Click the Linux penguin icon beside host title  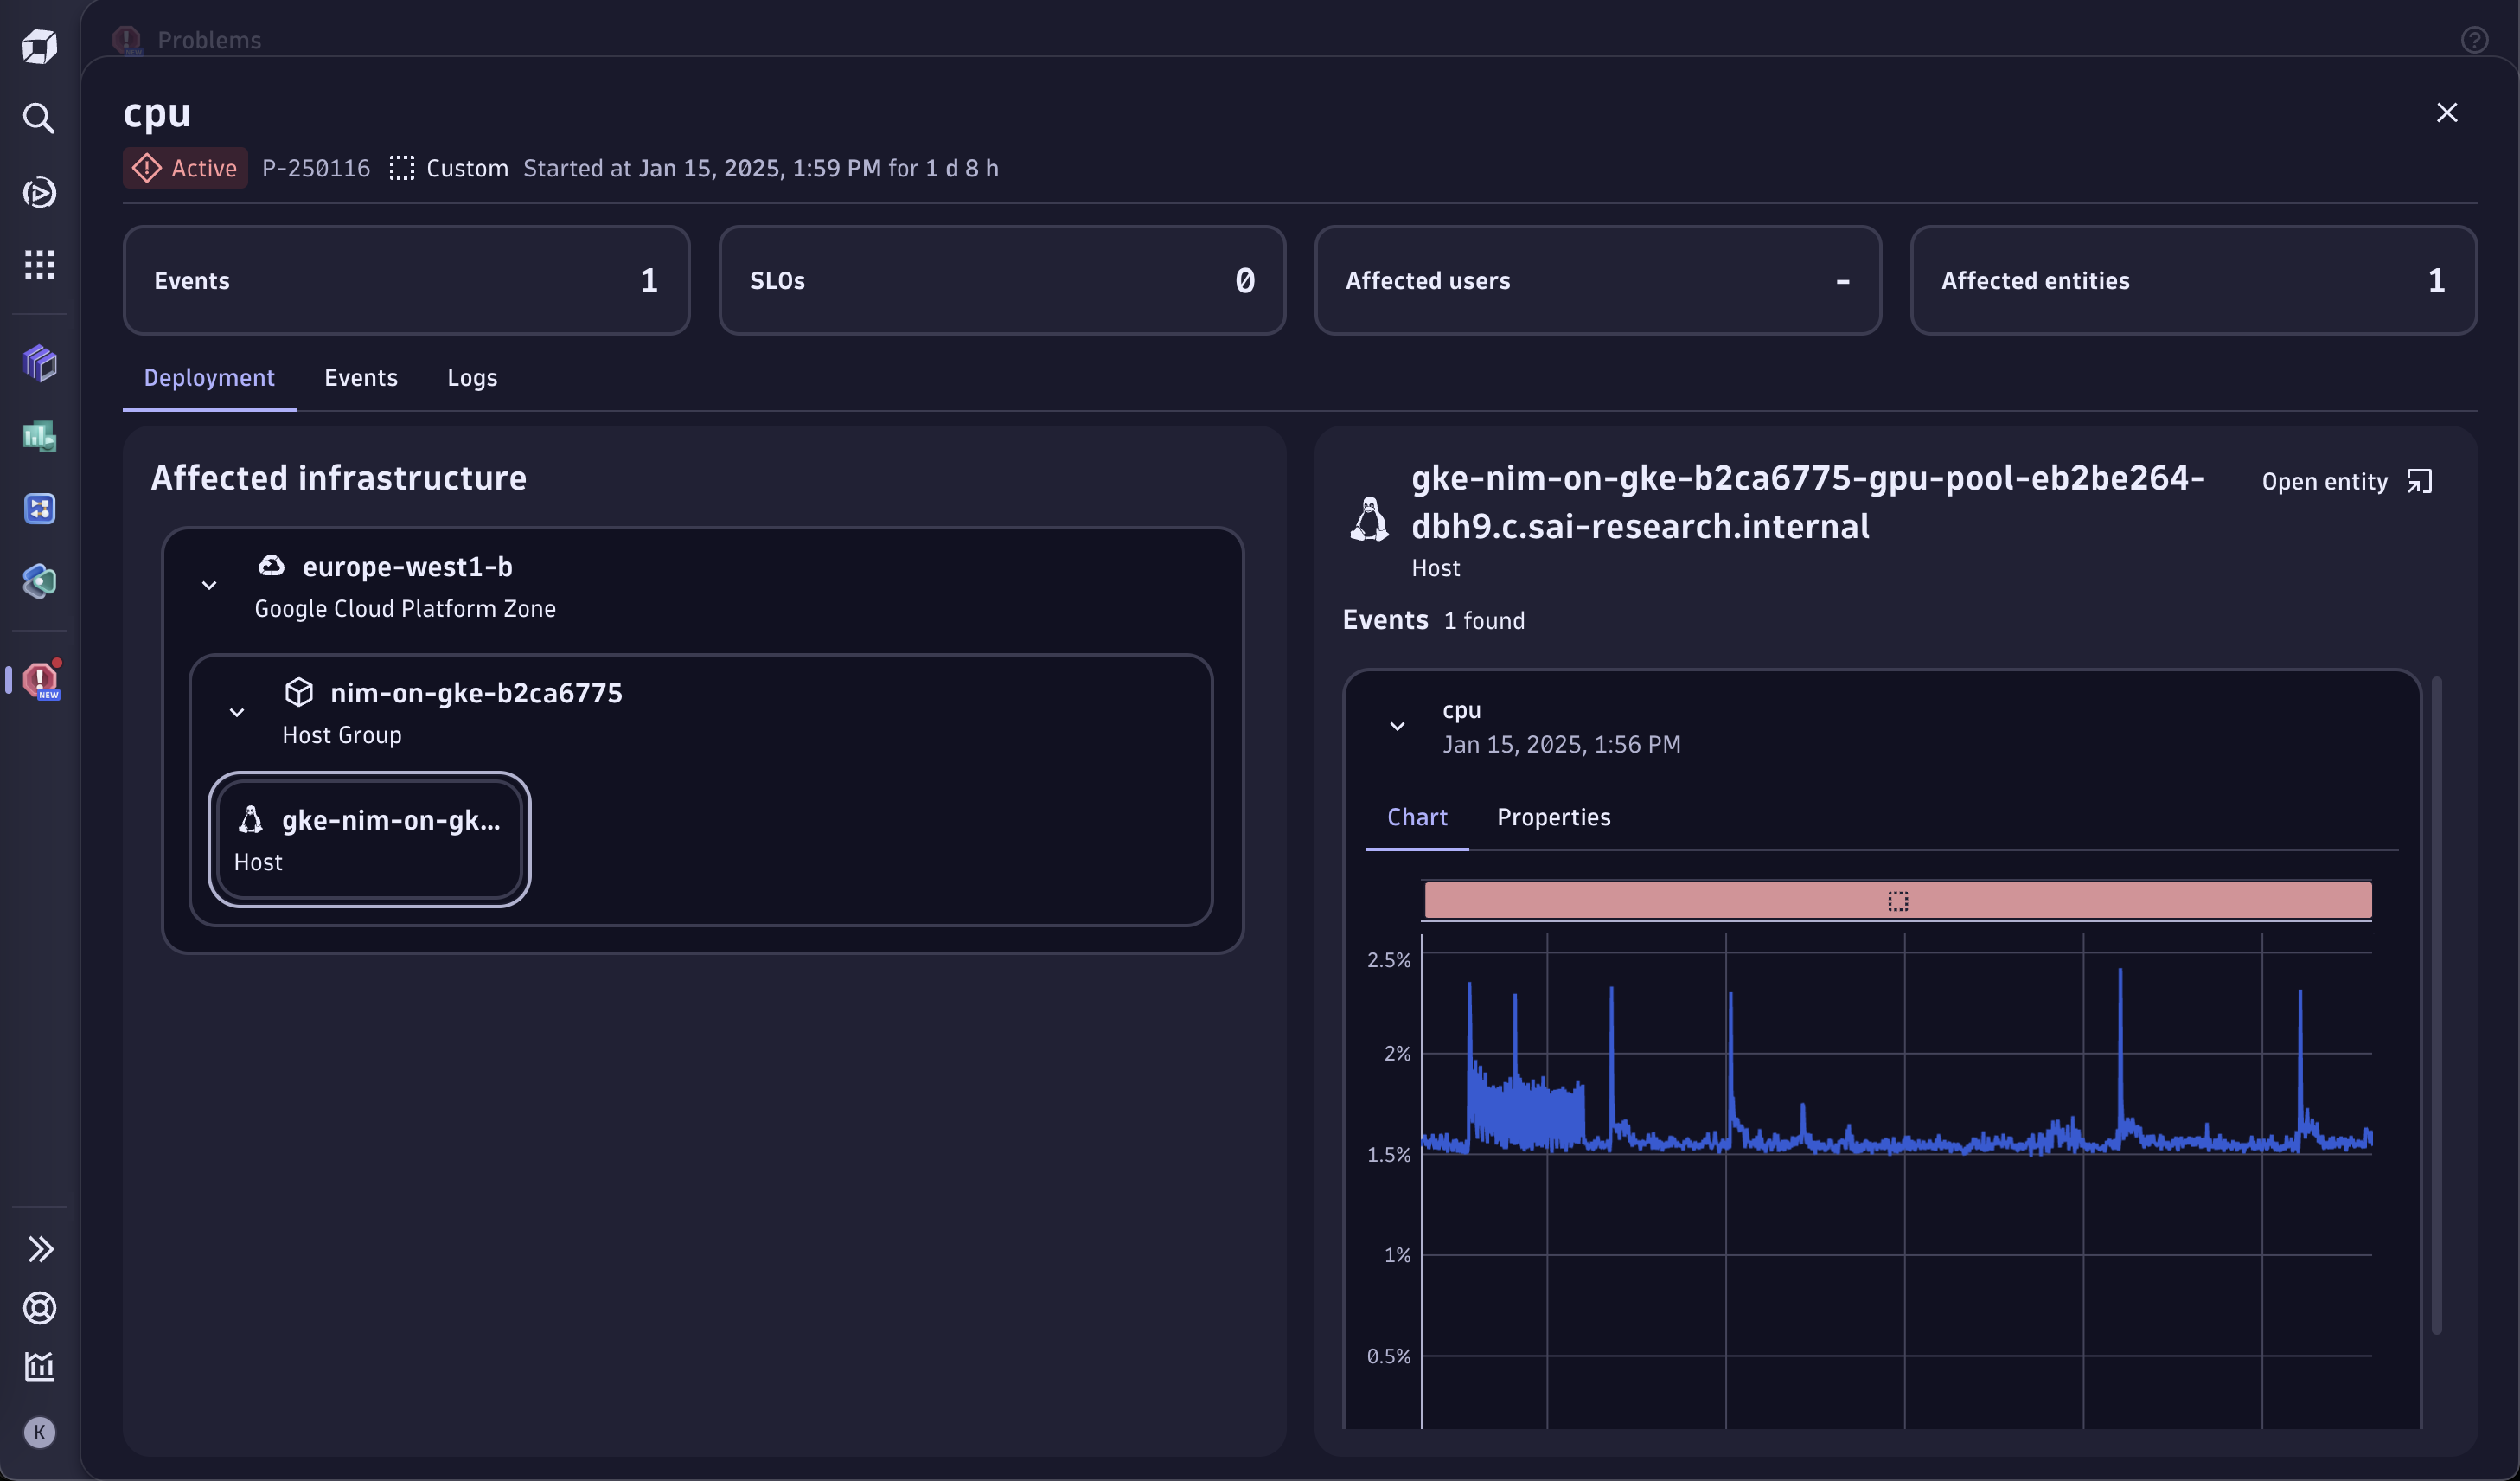(x=1369, y=519)
